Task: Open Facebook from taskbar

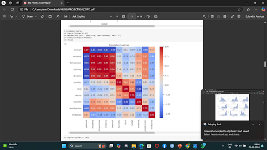Action: click(164, 146)
